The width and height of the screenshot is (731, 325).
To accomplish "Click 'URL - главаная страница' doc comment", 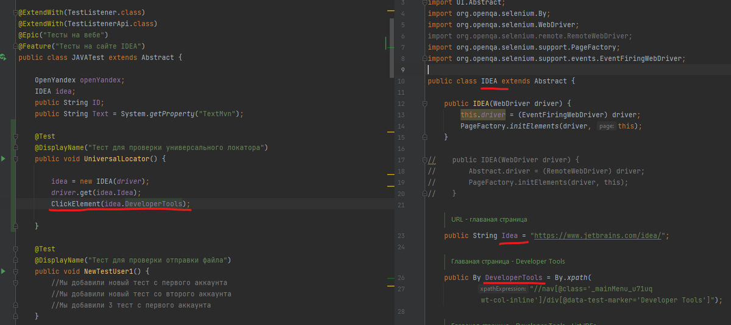I will pyautogui.click(x=489, y=219).
